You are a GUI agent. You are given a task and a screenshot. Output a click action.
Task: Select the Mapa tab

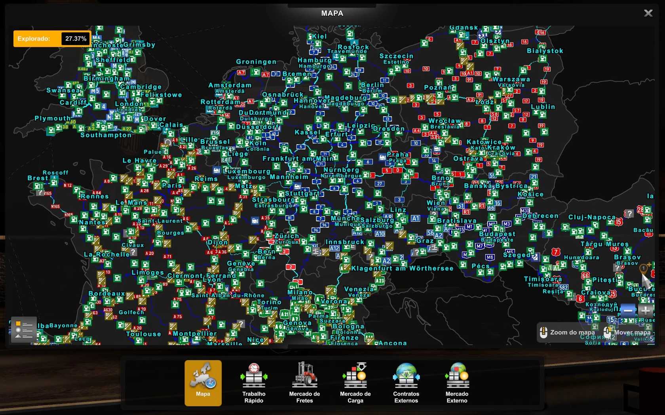pos(203,383)
